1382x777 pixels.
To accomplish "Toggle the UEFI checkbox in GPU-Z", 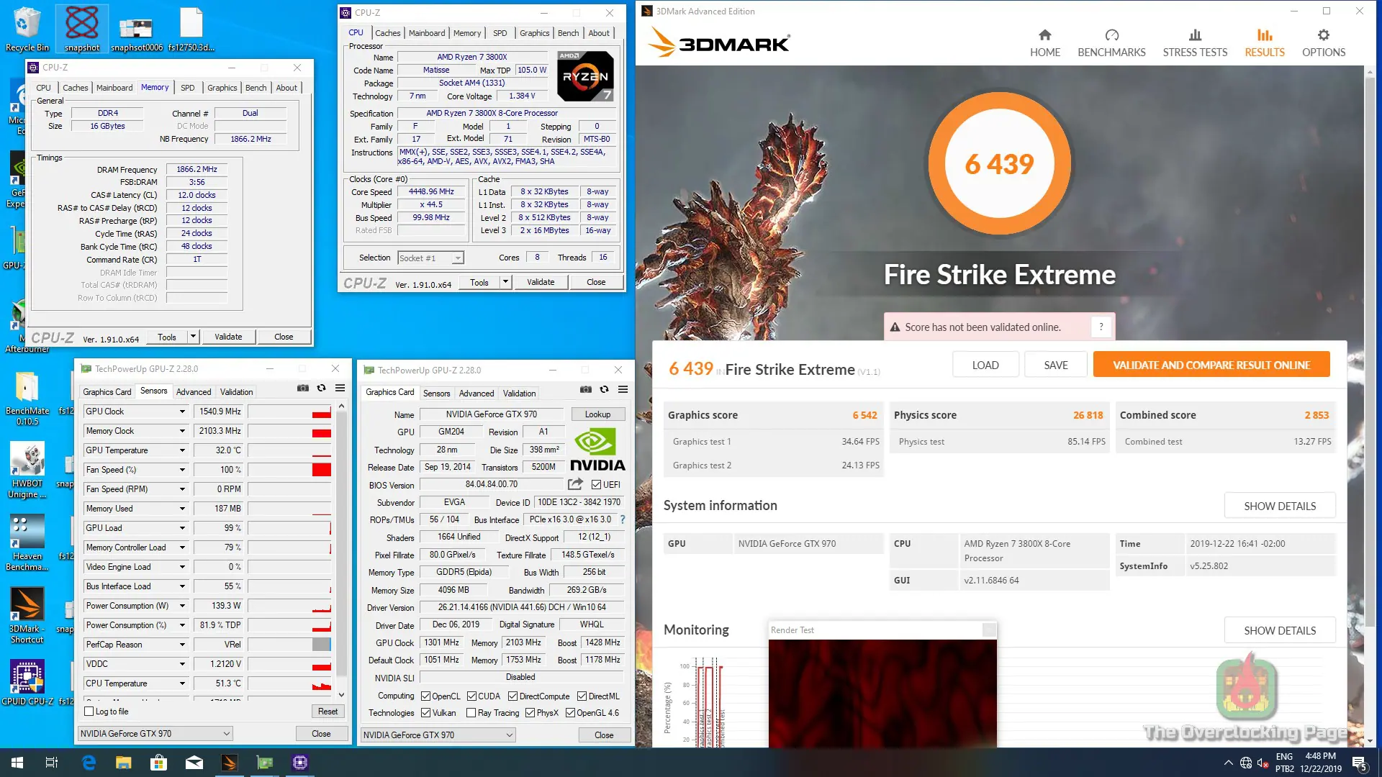I will 596,485.
